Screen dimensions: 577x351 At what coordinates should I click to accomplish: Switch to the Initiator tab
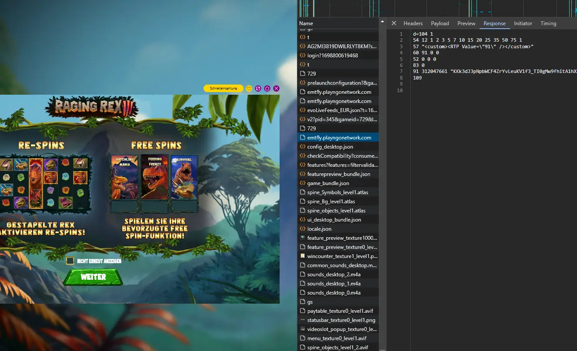(x=523, y=23)
